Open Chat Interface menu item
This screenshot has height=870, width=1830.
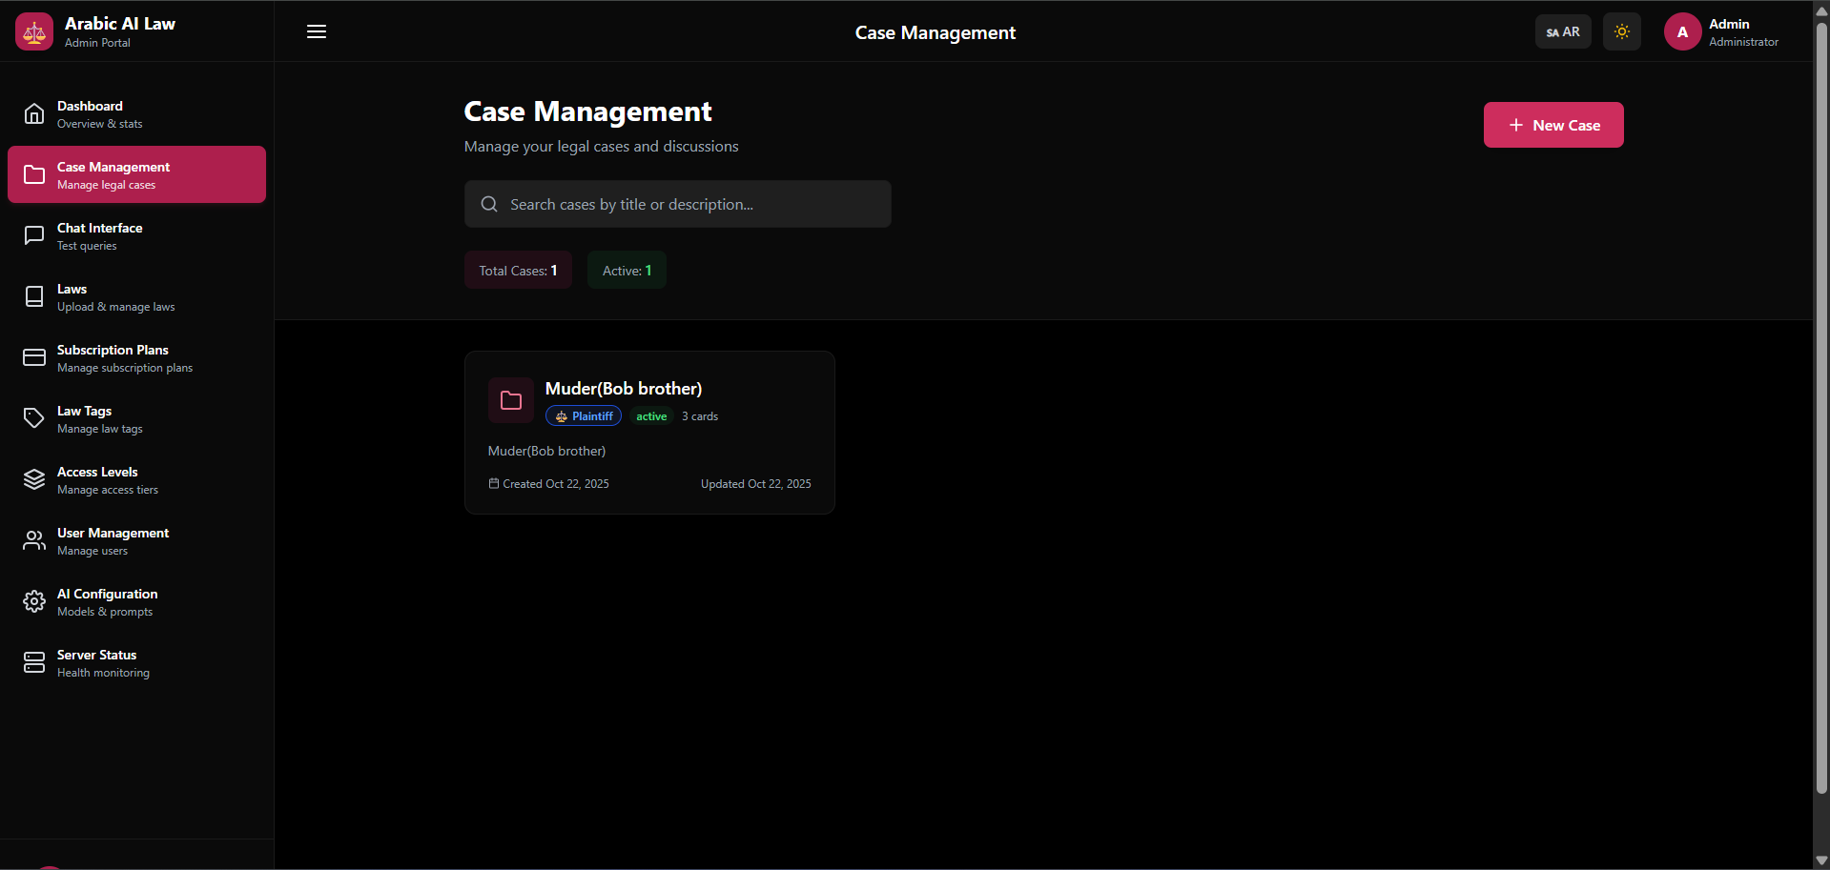(x=137, y=236)
